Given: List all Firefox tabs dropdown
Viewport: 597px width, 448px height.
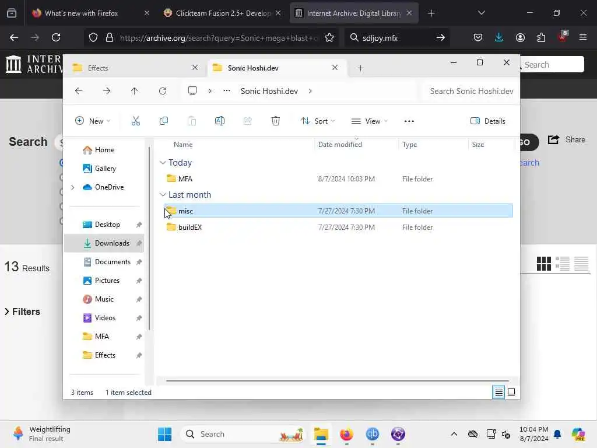Looking at the screenshot, I should tap(481, 13).
